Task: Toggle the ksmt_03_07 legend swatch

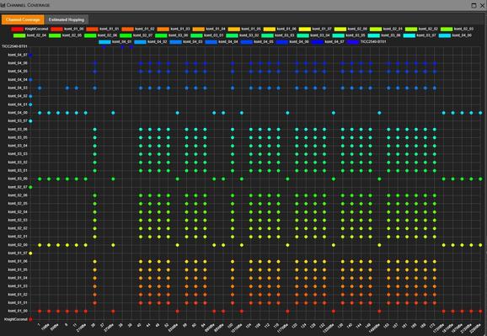Action: click(x=409, y=35)
